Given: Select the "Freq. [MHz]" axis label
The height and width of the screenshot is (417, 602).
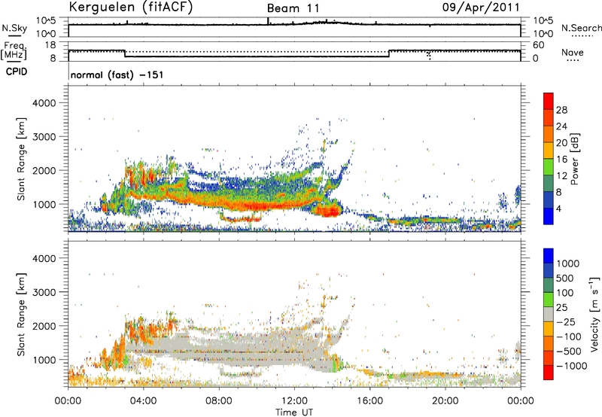Looking at the screenshot, I should coord(14,51).
